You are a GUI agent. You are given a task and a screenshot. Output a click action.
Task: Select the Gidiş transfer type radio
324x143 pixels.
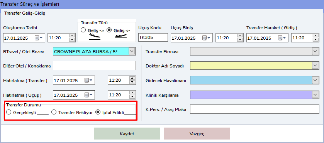point(109,30)
